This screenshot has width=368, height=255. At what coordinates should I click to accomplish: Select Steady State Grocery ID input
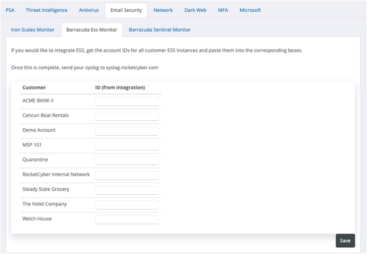tap(127, 190)
